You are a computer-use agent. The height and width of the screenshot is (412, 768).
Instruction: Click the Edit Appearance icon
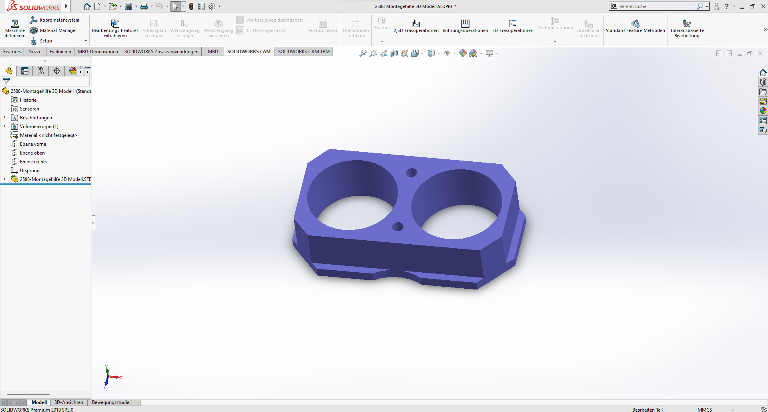pos(463,53)
